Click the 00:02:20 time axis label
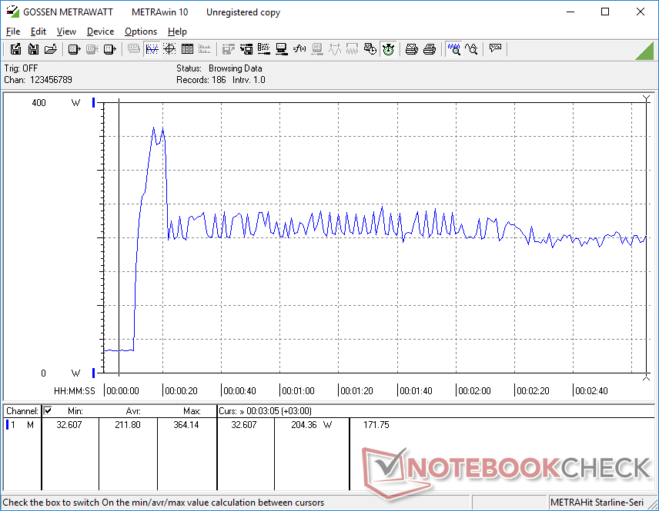Image resolution: width=659 pixels, height=511 pixels. click(x=533, y=391)
